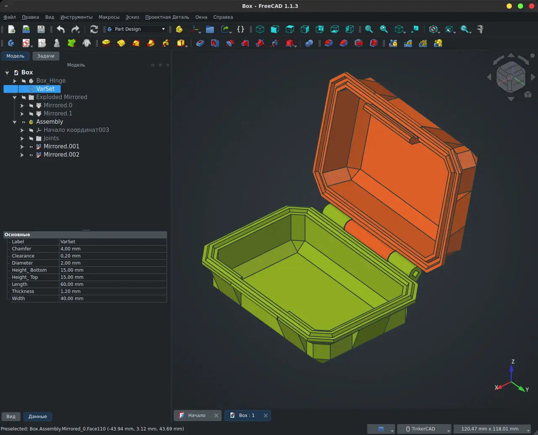Show the hidden Joints folder
This screenshot has width=538, height=435.
click(x=31, y=138)
